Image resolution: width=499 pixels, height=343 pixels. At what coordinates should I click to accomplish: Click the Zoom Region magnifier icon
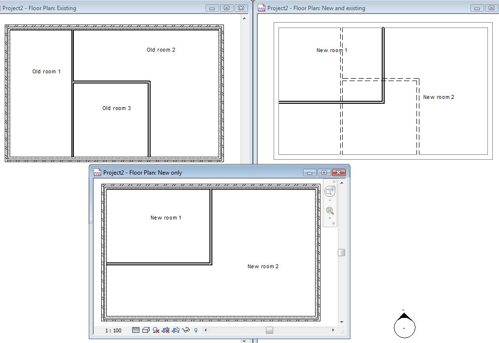330,211
